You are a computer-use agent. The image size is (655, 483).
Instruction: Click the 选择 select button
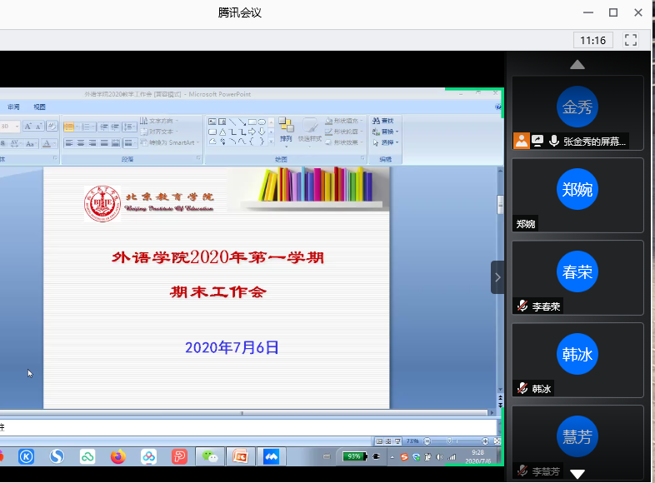[x=385, y=142]
